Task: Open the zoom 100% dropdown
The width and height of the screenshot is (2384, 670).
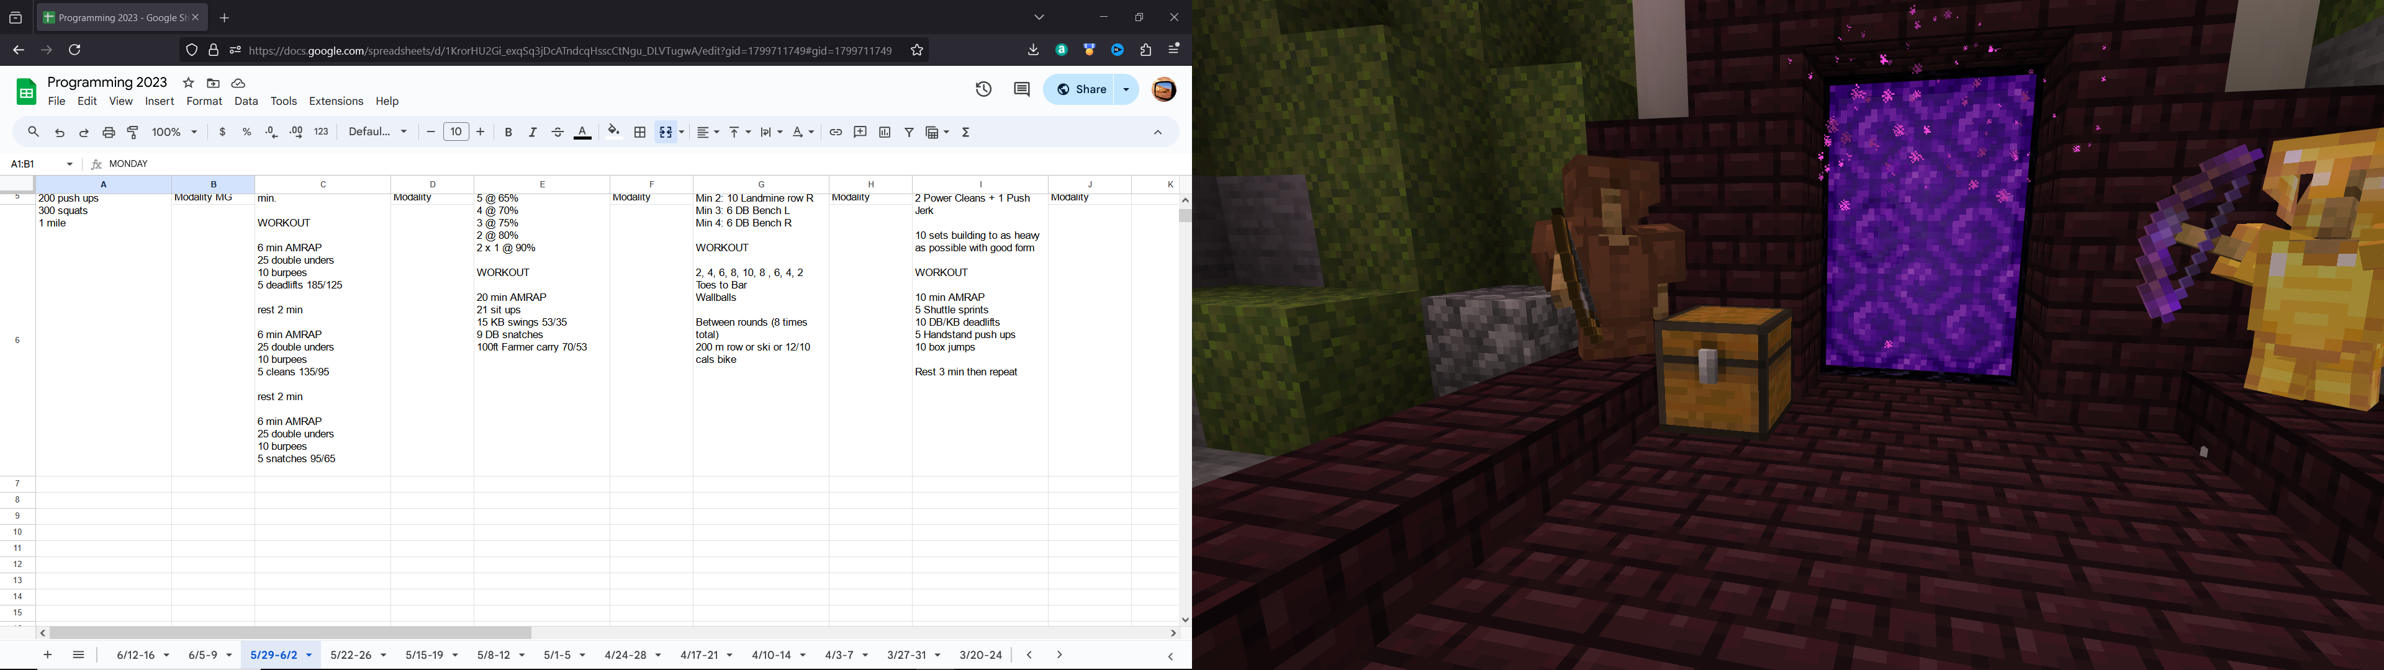Action: click(x=175, y=132)
